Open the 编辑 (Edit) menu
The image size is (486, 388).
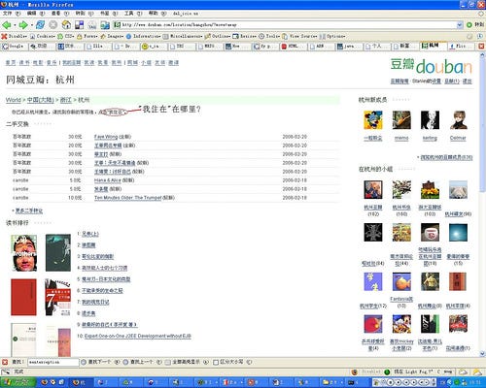pyautogui.click(x=36, y=14)
